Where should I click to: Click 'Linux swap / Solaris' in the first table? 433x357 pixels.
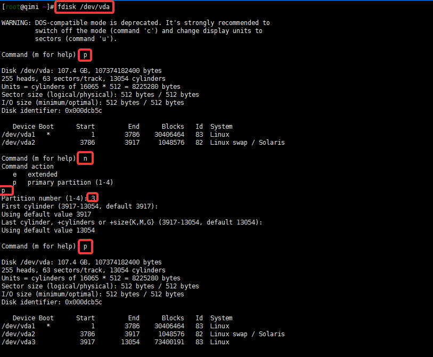point(248,143)
